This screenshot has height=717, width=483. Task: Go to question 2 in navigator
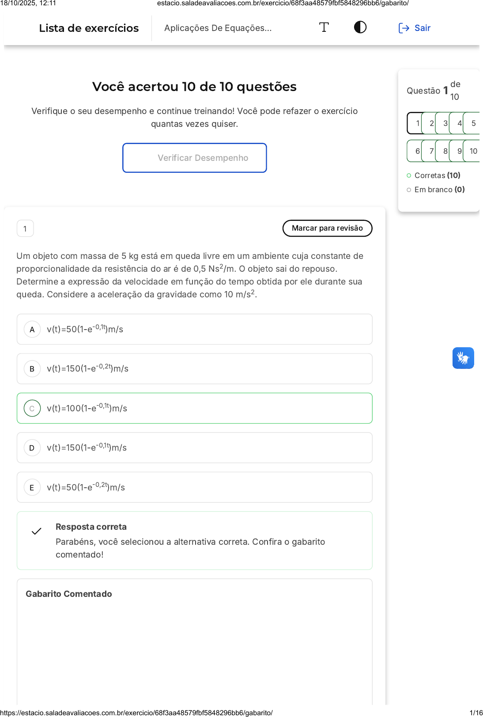[430, 123]
